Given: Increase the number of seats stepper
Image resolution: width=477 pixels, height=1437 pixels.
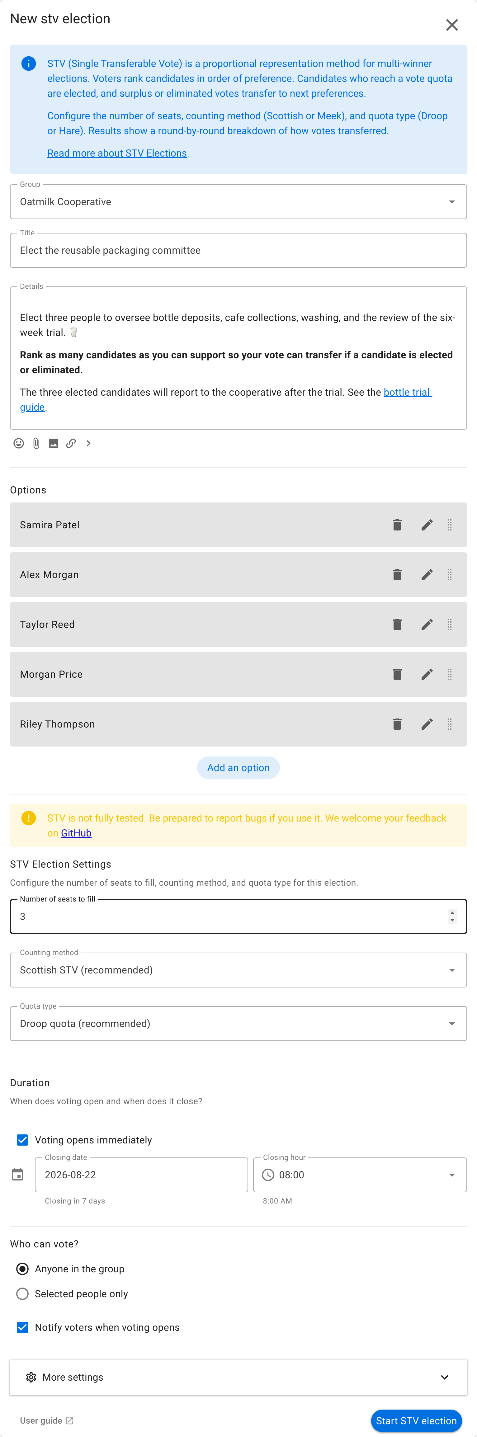Looking at the screenshot, I should [x=452, y=913].
